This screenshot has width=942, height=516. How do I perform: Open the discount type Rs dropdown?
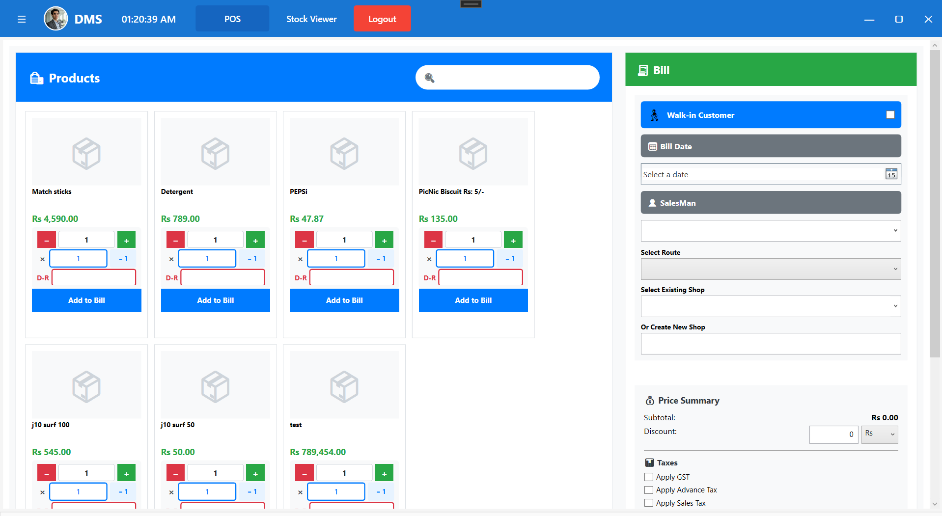click(880, 434)
